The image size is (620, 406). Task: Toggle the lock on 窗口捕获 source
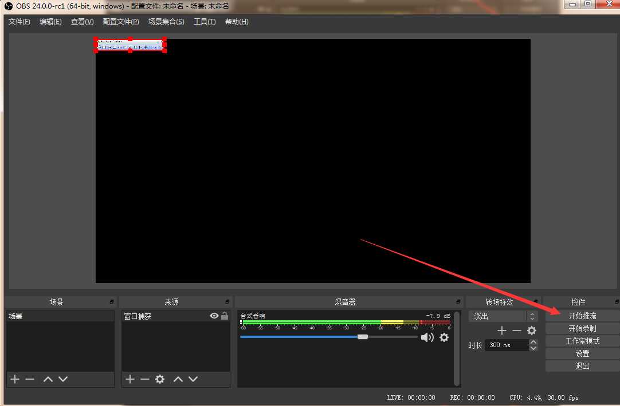tap(225, 316)
